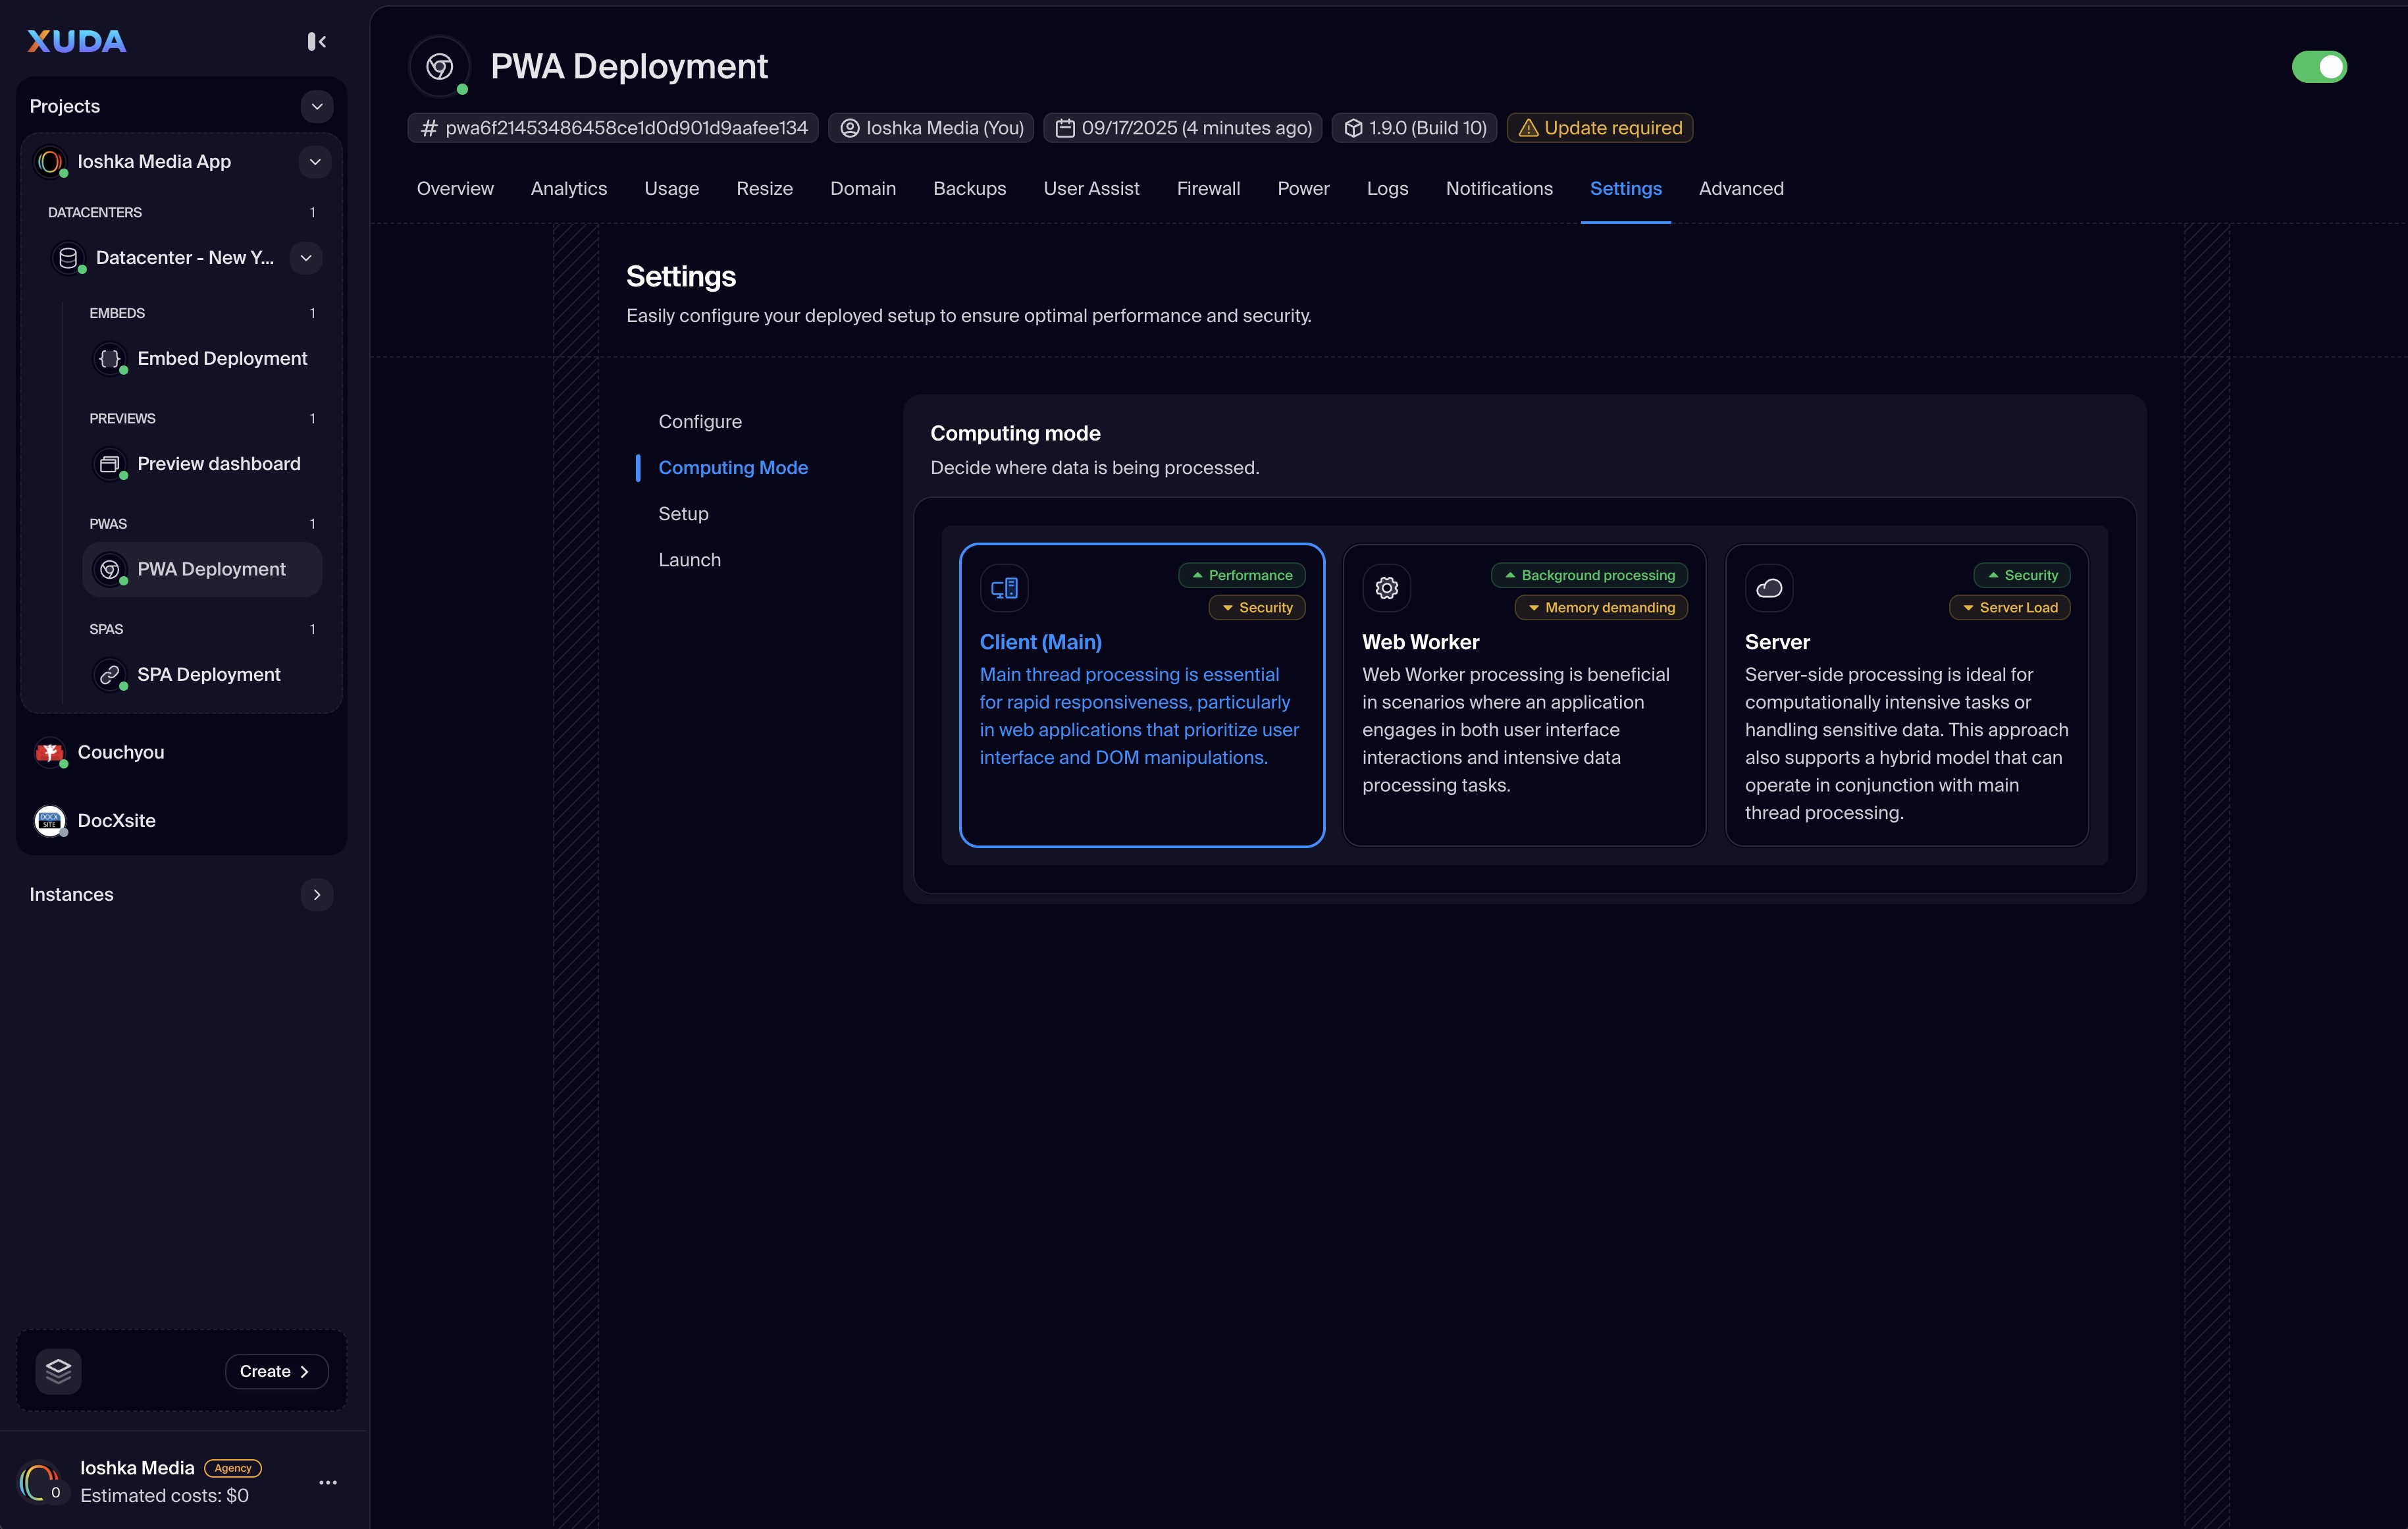Open the account options three-dots menu
The width and height of the screenshot is (2408, 1529).
327,1482
